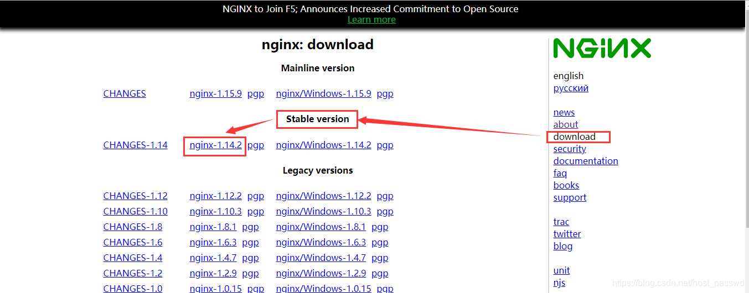Open pgp signature beside nginx/Windows-1.10.3
The width and height of the screenshot is (749, 293).
tap(385, 212)
